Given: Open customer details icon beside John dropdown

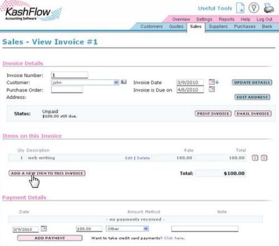Looking at the screenshot, I should click(123, 82).
